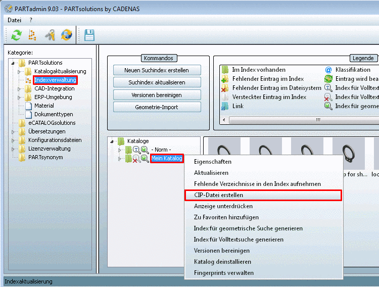Click the green refresh arrows toolbar icon
The height and width of the screenshot is (287, 379).
coord(17,35)
